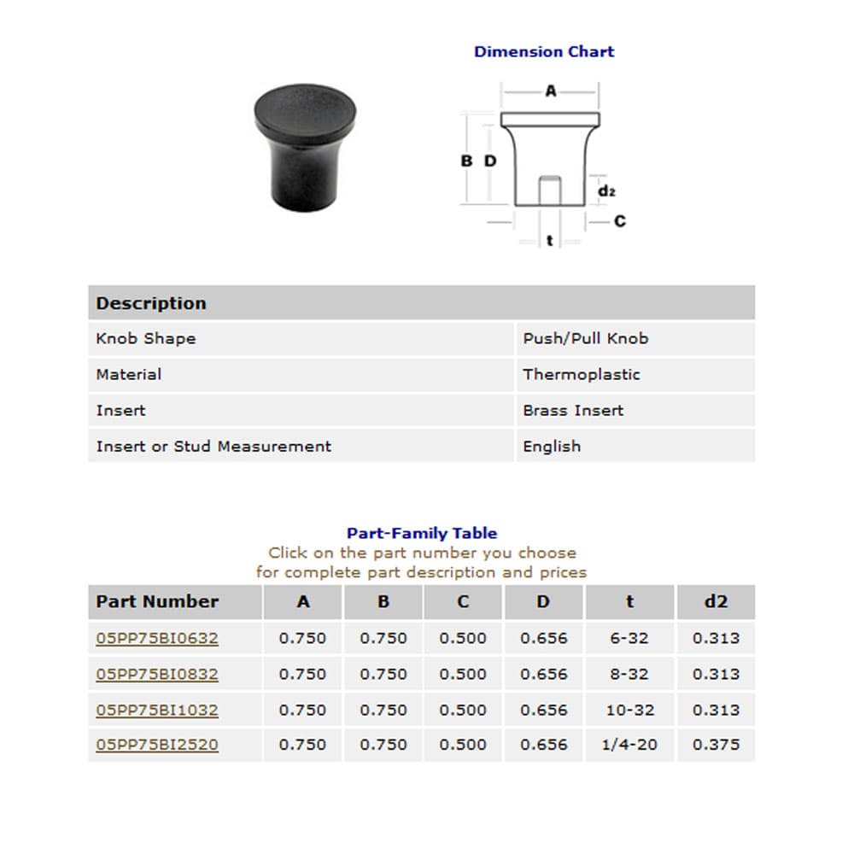This screenshot has width=854, height=854.
Task: Click the 1/4-20 thread size cell
Action: [629, 745]
